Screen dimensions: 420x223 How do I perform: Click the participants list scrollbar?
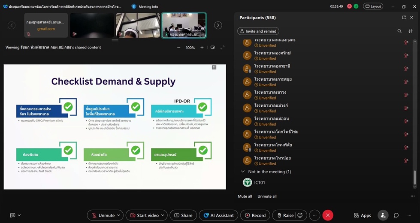click(415, 177)
